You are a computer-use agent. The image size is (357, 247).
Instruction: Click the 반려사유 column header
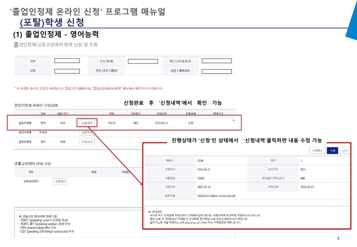(x=218, y=114)
